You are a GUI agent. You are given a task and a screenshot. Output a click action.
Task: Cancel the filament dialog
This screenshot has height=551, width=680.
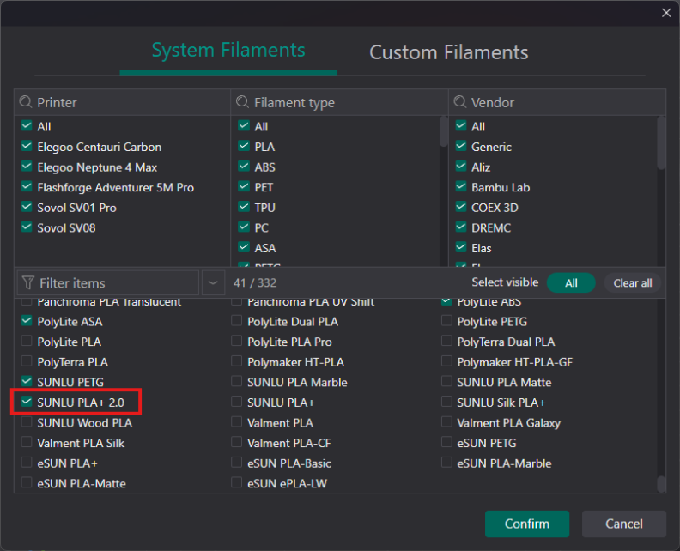click(x=623, y=524)
